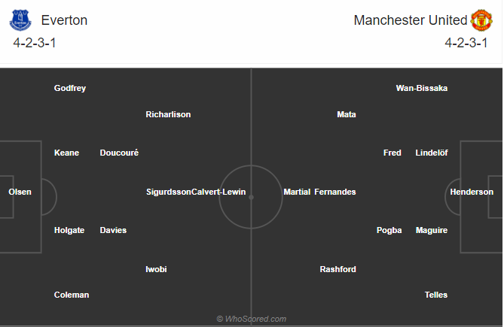Select the Everton team name

64,20
